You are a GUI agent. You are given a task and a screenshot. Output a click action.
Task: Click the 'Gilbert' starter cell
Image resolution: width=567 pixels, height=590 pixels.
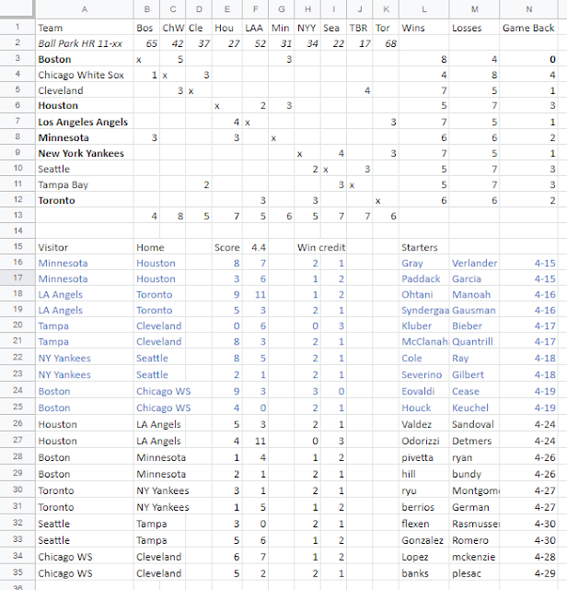tap(474, 374)
